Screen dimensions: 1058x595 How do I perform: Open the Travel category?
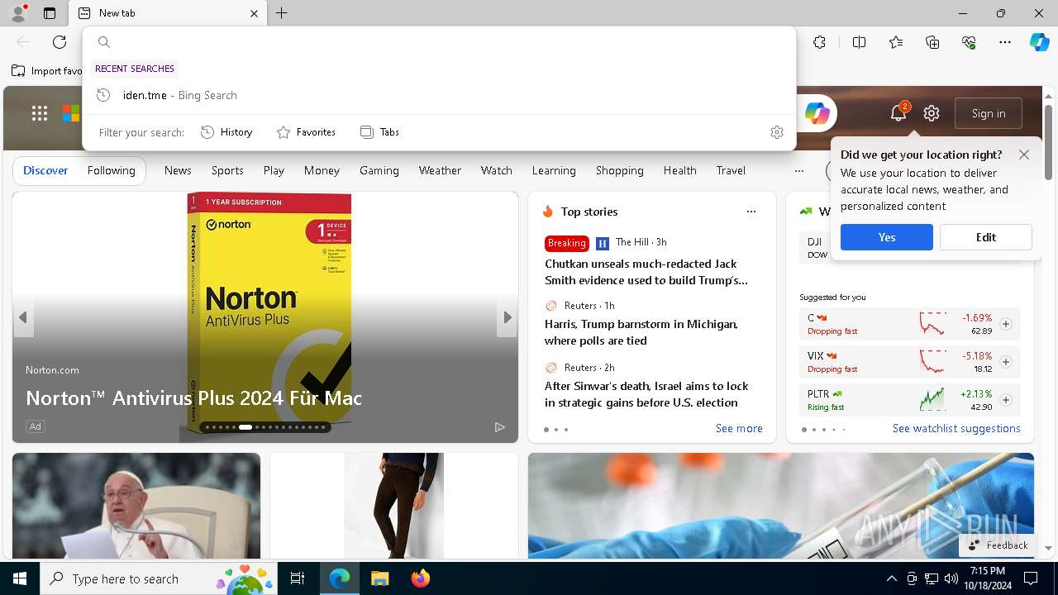pos(731,170)
